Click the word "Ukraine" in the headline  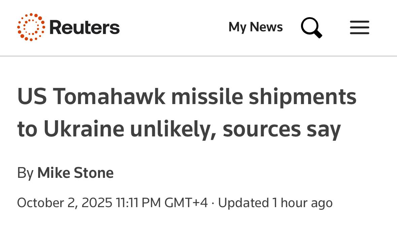point(84,129)
